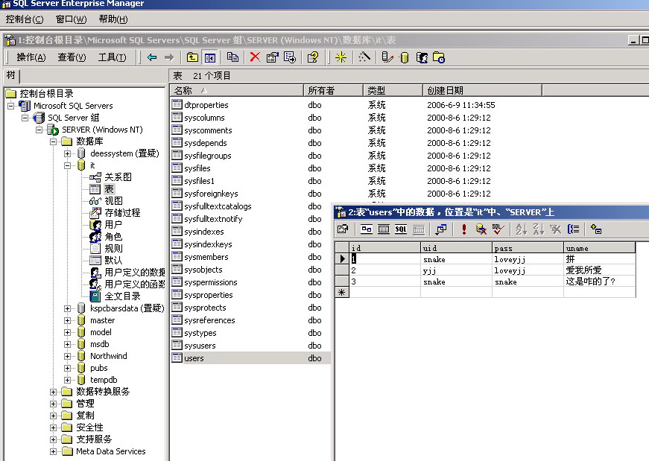This screenshot has width=649, height=461.
Task: Open the 工具(T) menu
Action: pos(113,57)
